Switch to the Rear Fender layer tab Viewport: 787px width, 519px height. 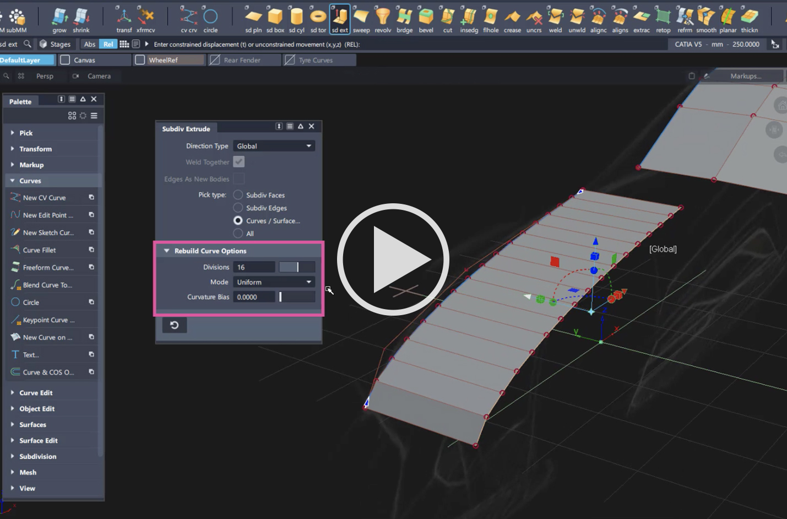click(244, 60)
